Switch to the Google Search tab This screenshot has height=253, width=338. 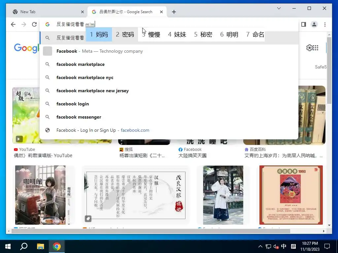(127, 12)
